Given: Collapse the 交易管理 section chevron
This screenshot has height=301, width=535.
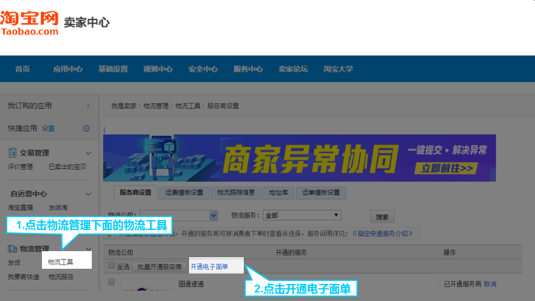Looking at the screenshot, I should (x=88, y=153).
